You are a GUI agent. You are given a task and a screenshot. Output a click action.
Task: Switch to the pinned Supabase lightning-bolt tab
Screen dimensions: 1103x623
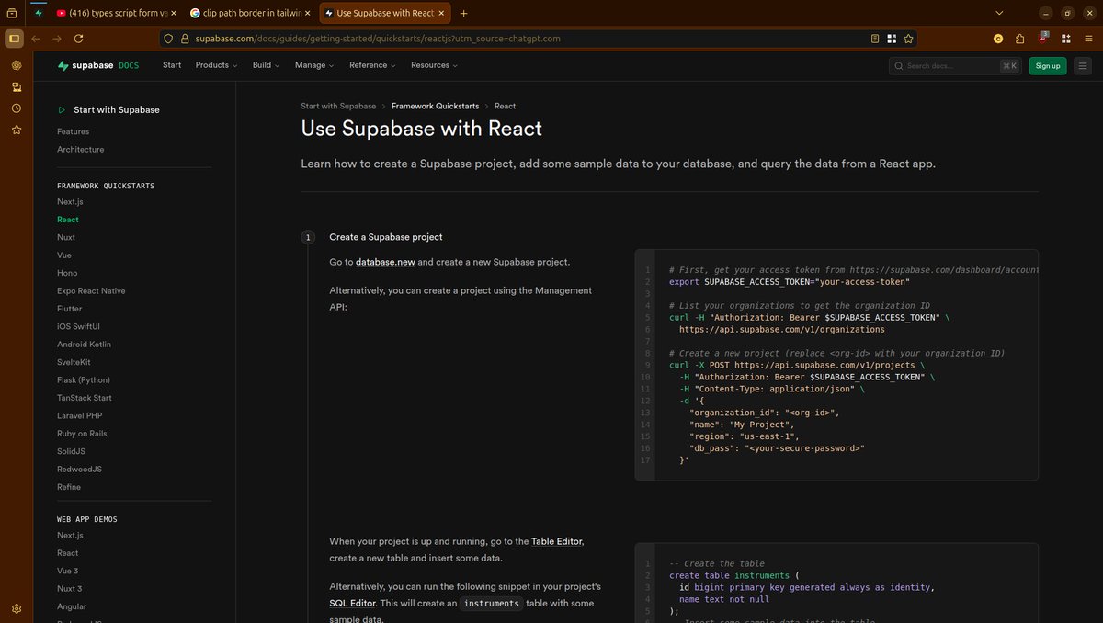coord(39,13)
